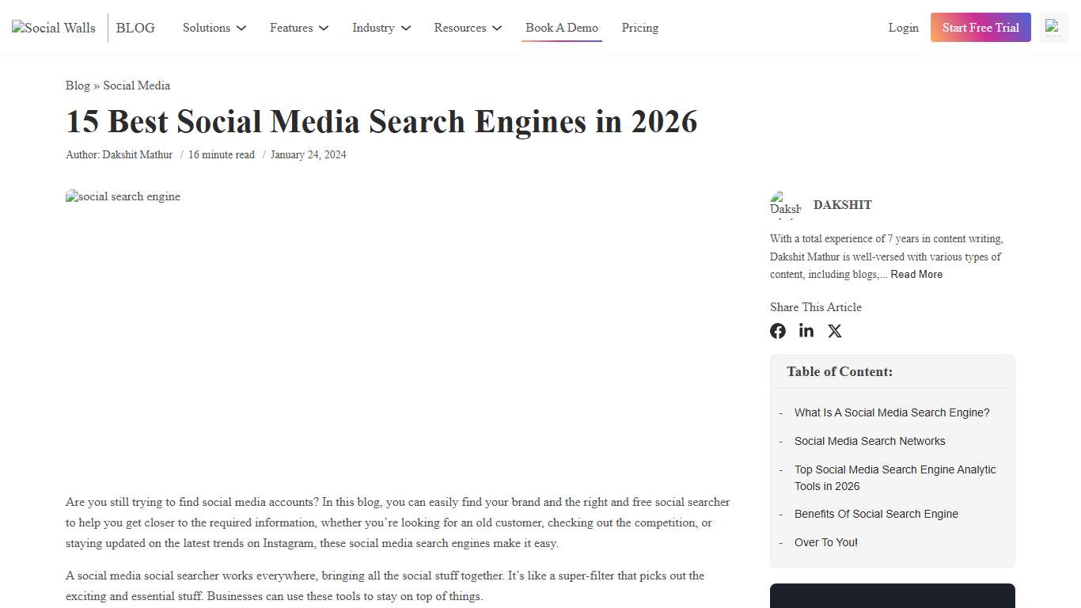Click the Blog breadcrumb link
The image size is (1081, 608).
tap(78, 85)
